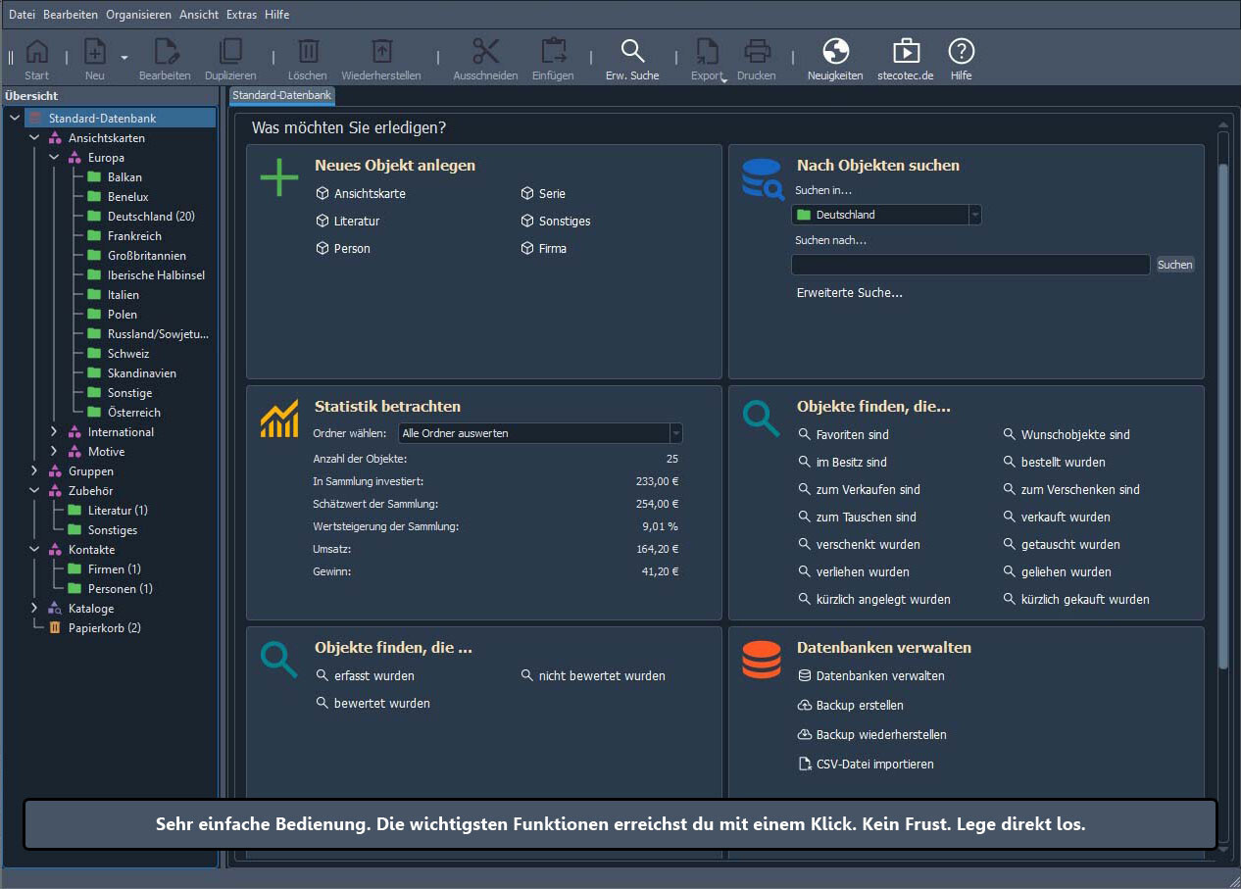The image size is (1241, 889).
Task: Select the Deutschland (20) folder
Action: [x=141, y=217]
